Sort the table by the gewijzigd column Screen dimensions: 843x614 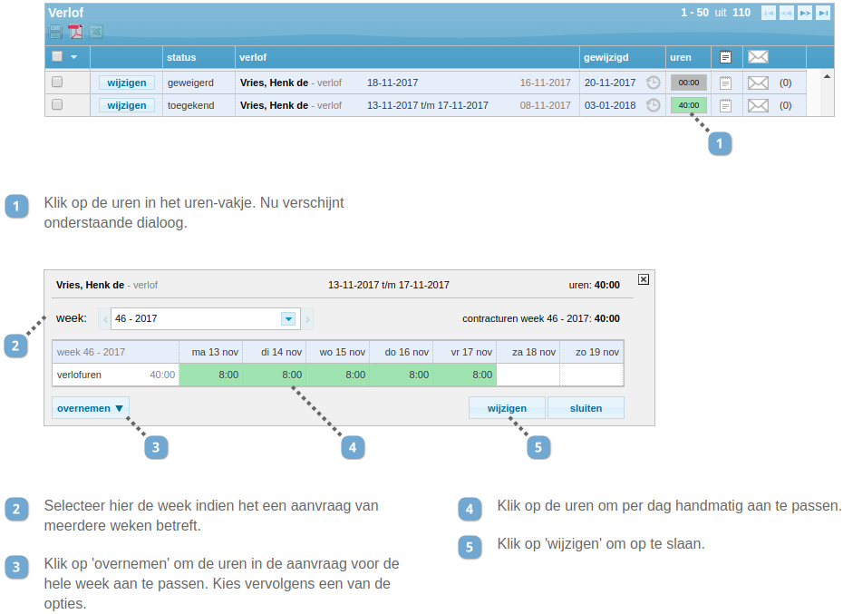pyautogui.click(x=606, y=57)
